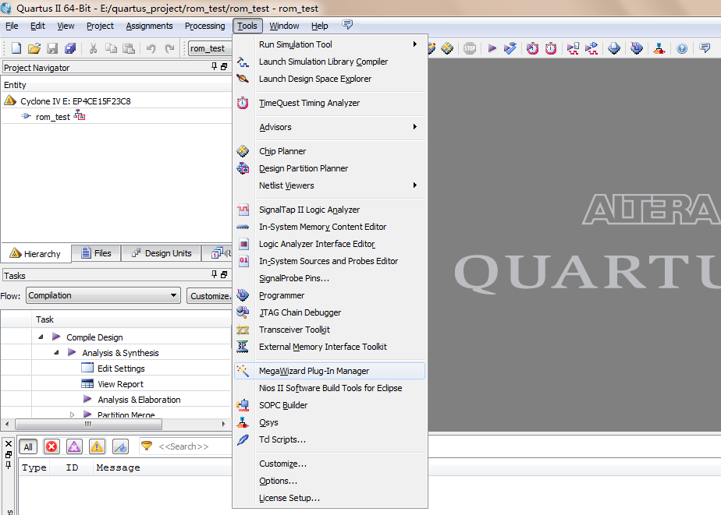The width and height of the screenshot is (721, 515).
Task: Pin the Tasks panel
Action: point(215,274)
